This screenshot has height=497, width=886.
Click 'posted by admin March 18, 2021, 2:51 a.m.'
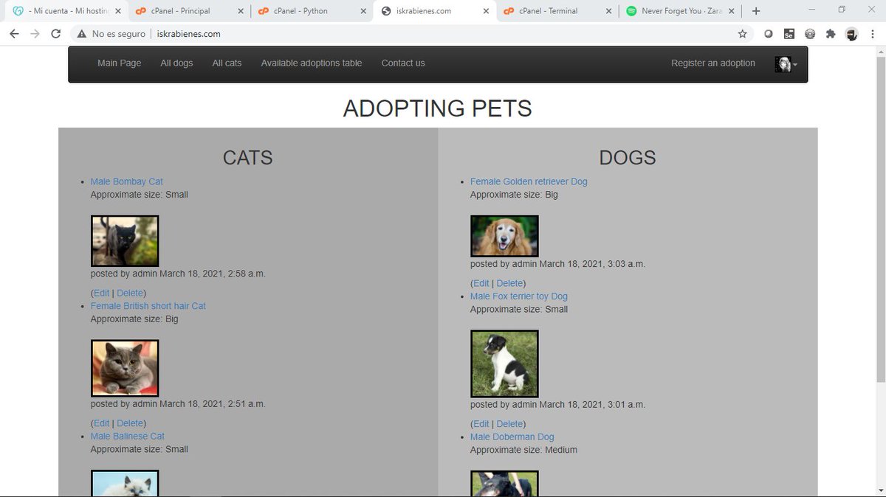tap(178, 403)
